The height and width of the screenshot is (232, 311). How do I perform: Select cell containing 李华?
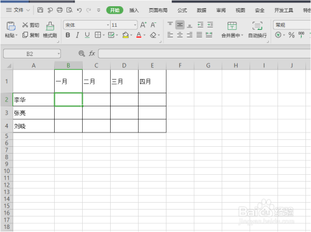point(34,100)
